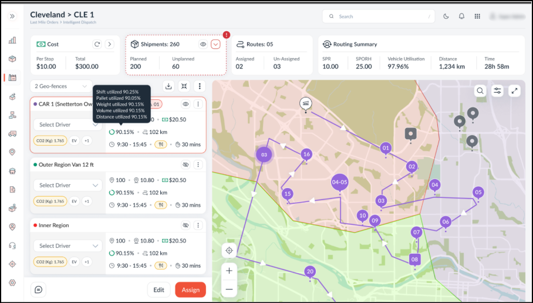Open Outer Region Van 12 ft kebab menu
Viewport: 533px width, 303px height.
tap(198, 164)
